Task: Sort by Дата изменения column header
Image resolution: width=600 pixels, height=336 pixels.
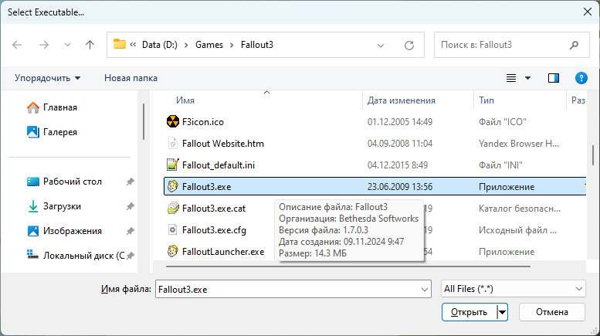Action: tap(402, 100)
